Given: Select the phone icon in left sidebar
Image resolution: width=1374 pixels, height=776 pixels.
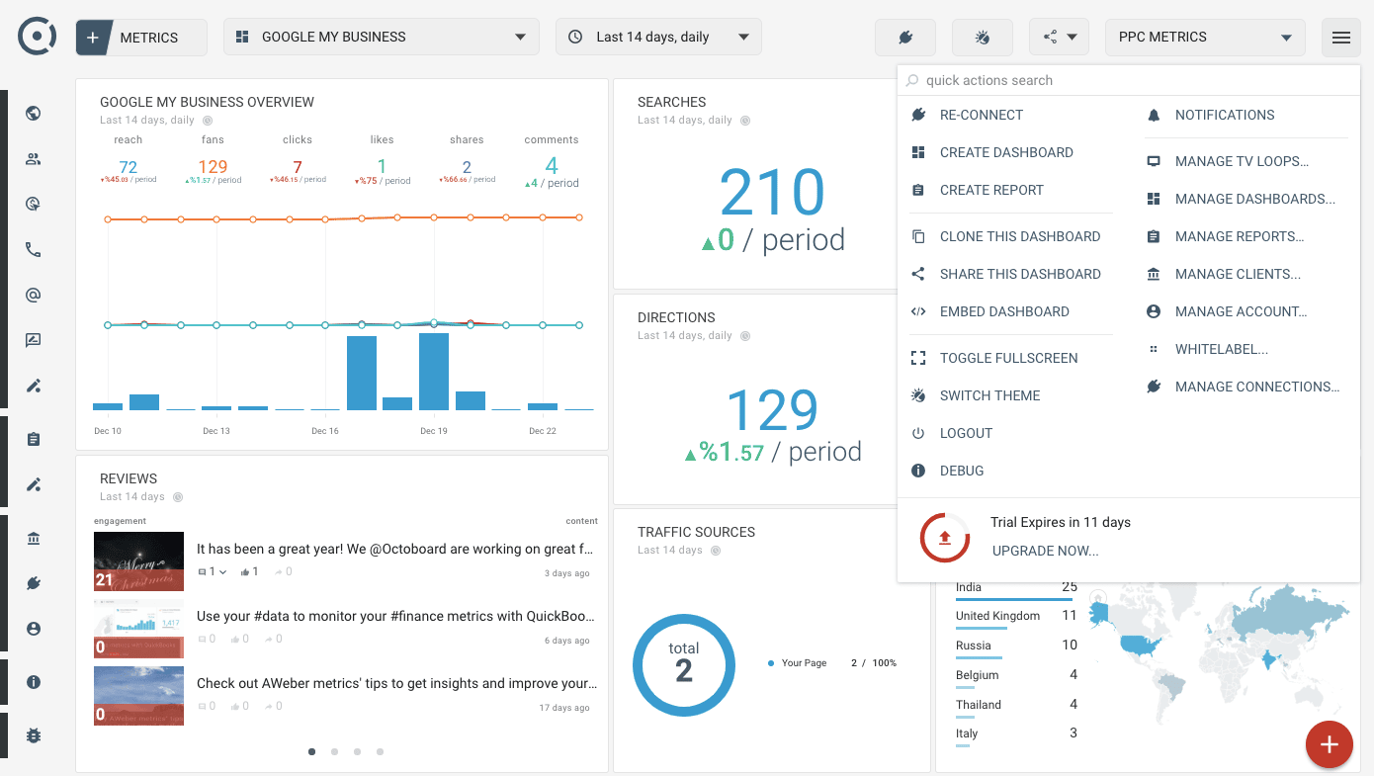Looking at the screenshot, I should coord(33,249).
